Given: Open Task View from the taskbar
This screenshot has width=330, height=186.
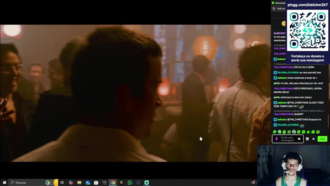Looking at the screenshot, I should tap(62, 183).
